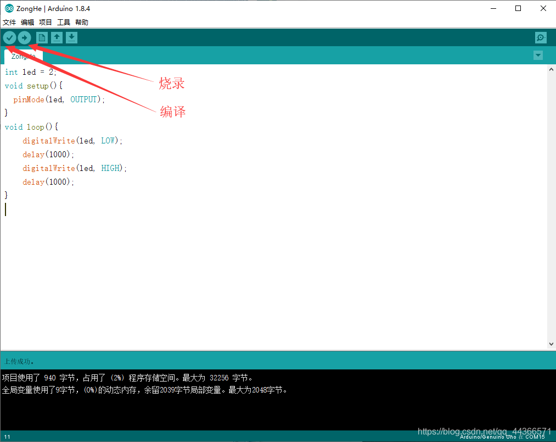This screenshot has width=556, height=442.
Task: Save the sketch with the down-arrow icon
Action: tap(72, 38)
